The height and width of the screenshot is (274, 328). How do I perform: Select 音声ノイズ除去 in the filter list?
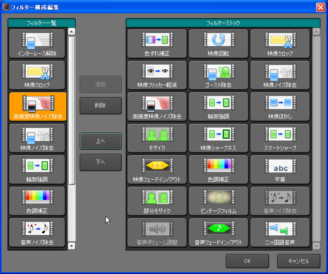click(37, 232)
